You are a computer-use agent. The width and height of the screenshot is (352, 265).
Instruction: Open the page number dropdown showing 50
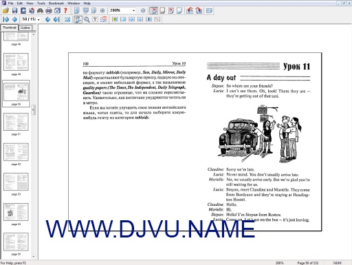38,19
